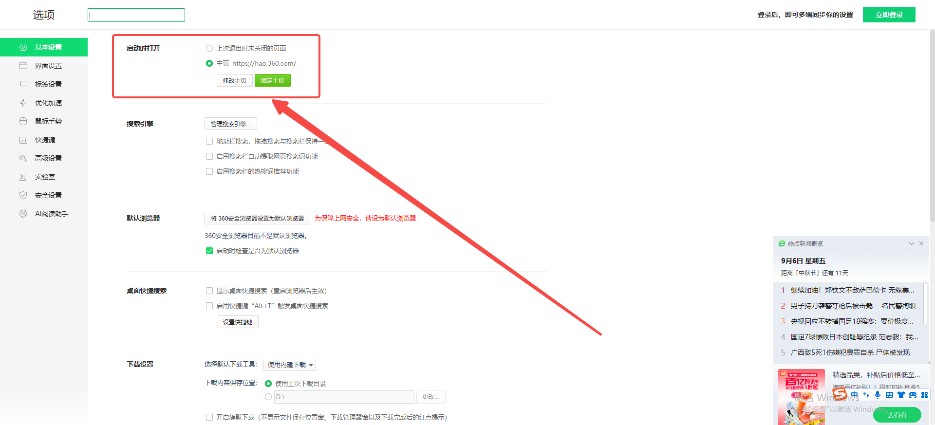Select 使用上次下载目录 radio button
This screenshot has height=425, width=935.
268,384
